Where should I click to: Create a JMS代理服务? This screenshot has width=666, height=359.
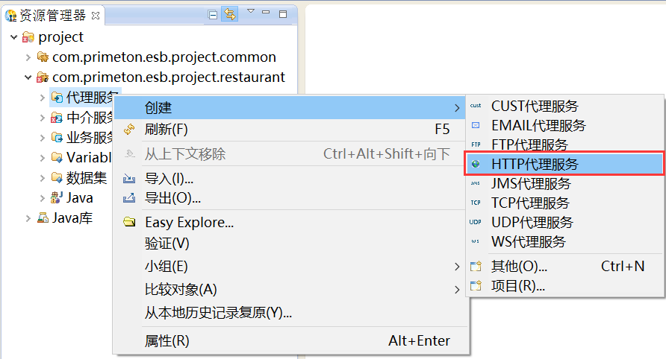[x=565, y=183]
